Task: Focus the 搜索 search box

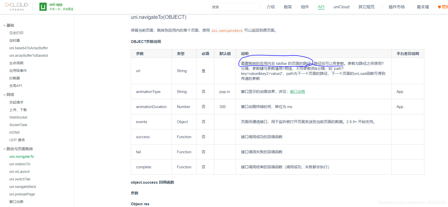Action: point(235,7)
